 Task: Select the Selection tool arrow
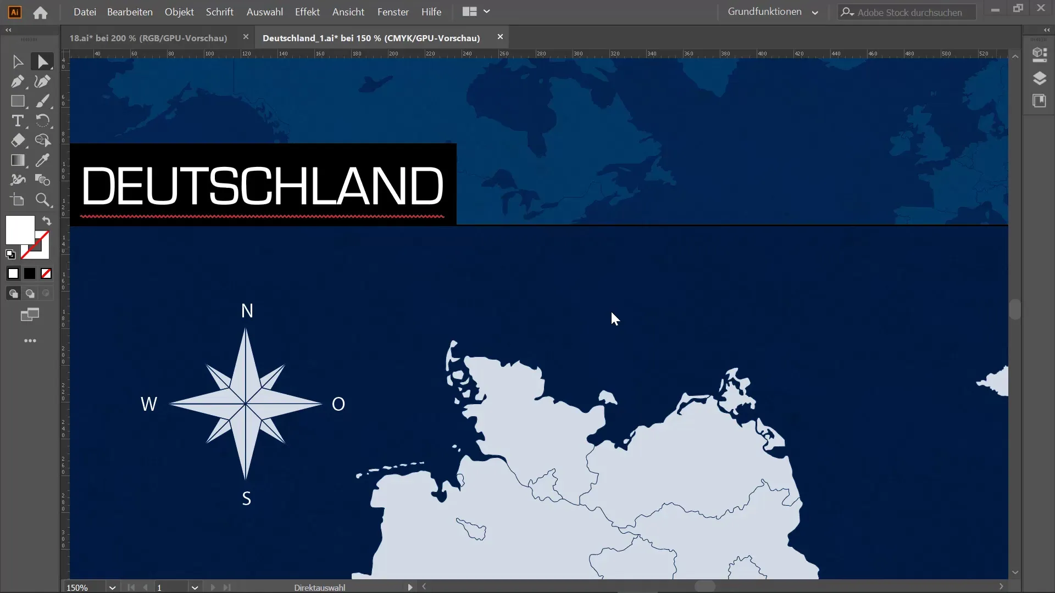tap(18, 61)
